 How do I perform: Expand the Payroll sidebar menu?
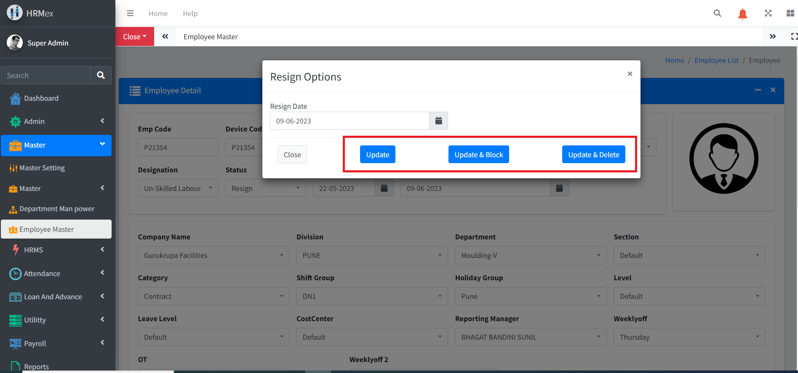click(x=56, y=343)
